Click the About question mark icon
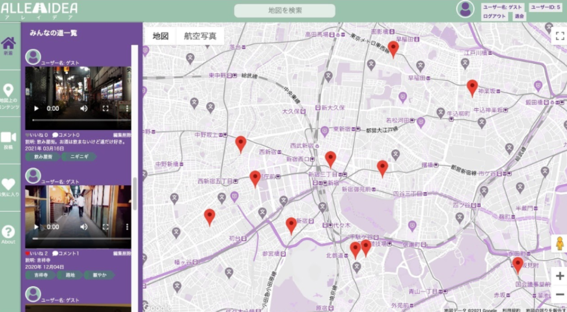567x312 pixels. (x=8, y=232)
